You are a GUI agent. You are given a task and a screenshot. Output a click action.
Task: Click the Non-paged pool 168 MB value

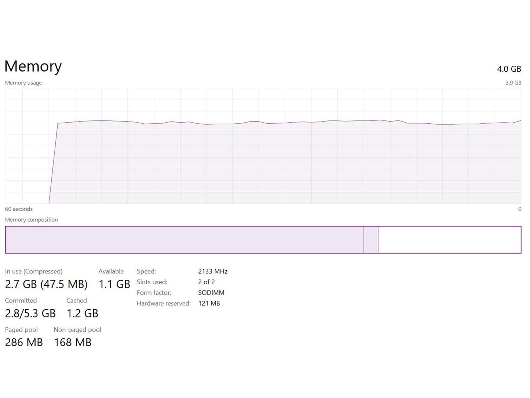[x=73, y=342]
